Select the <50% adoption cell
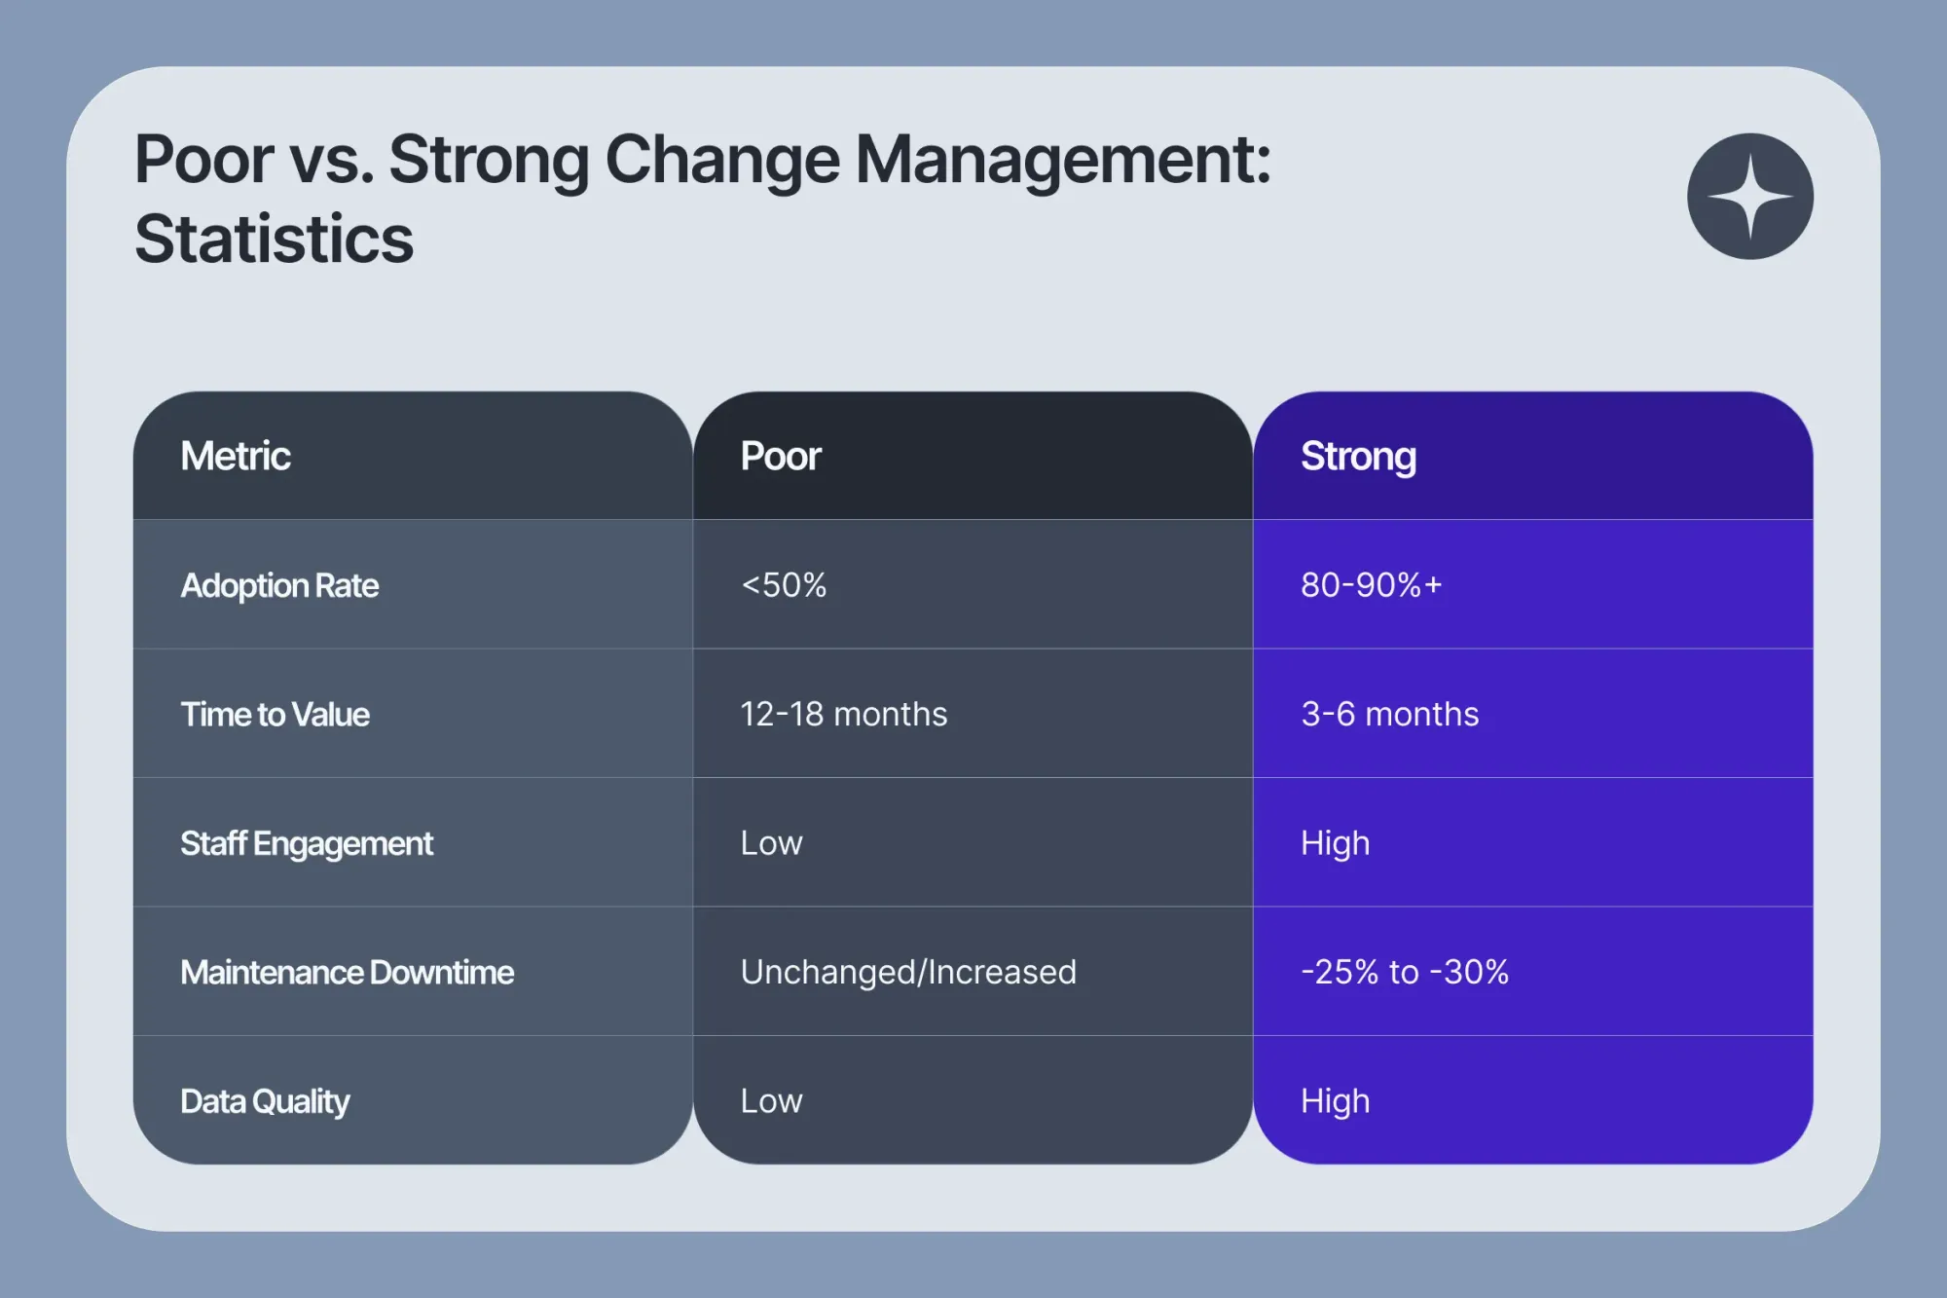 [784, 585]
